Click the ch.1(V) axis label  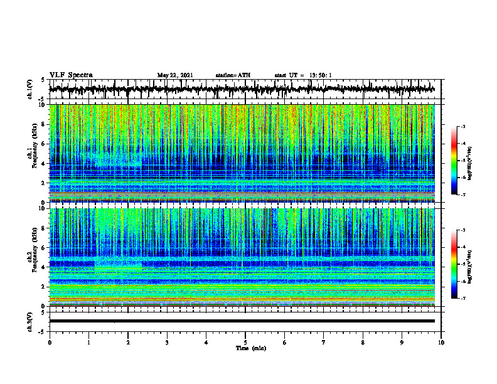pos(30,89)
